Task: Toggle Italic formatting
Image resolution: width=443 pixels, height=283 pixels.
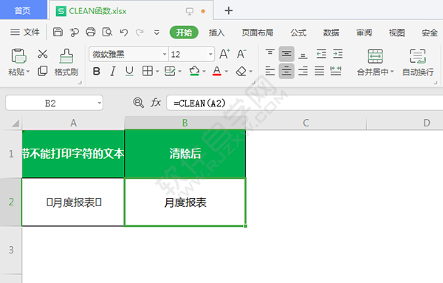Action: (113, 71)
